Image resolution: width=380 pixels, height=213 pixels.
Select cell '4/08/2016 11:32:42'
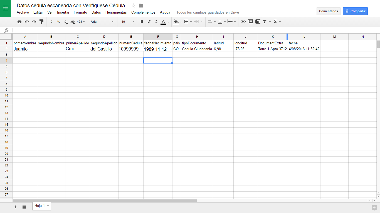(304, 49)
